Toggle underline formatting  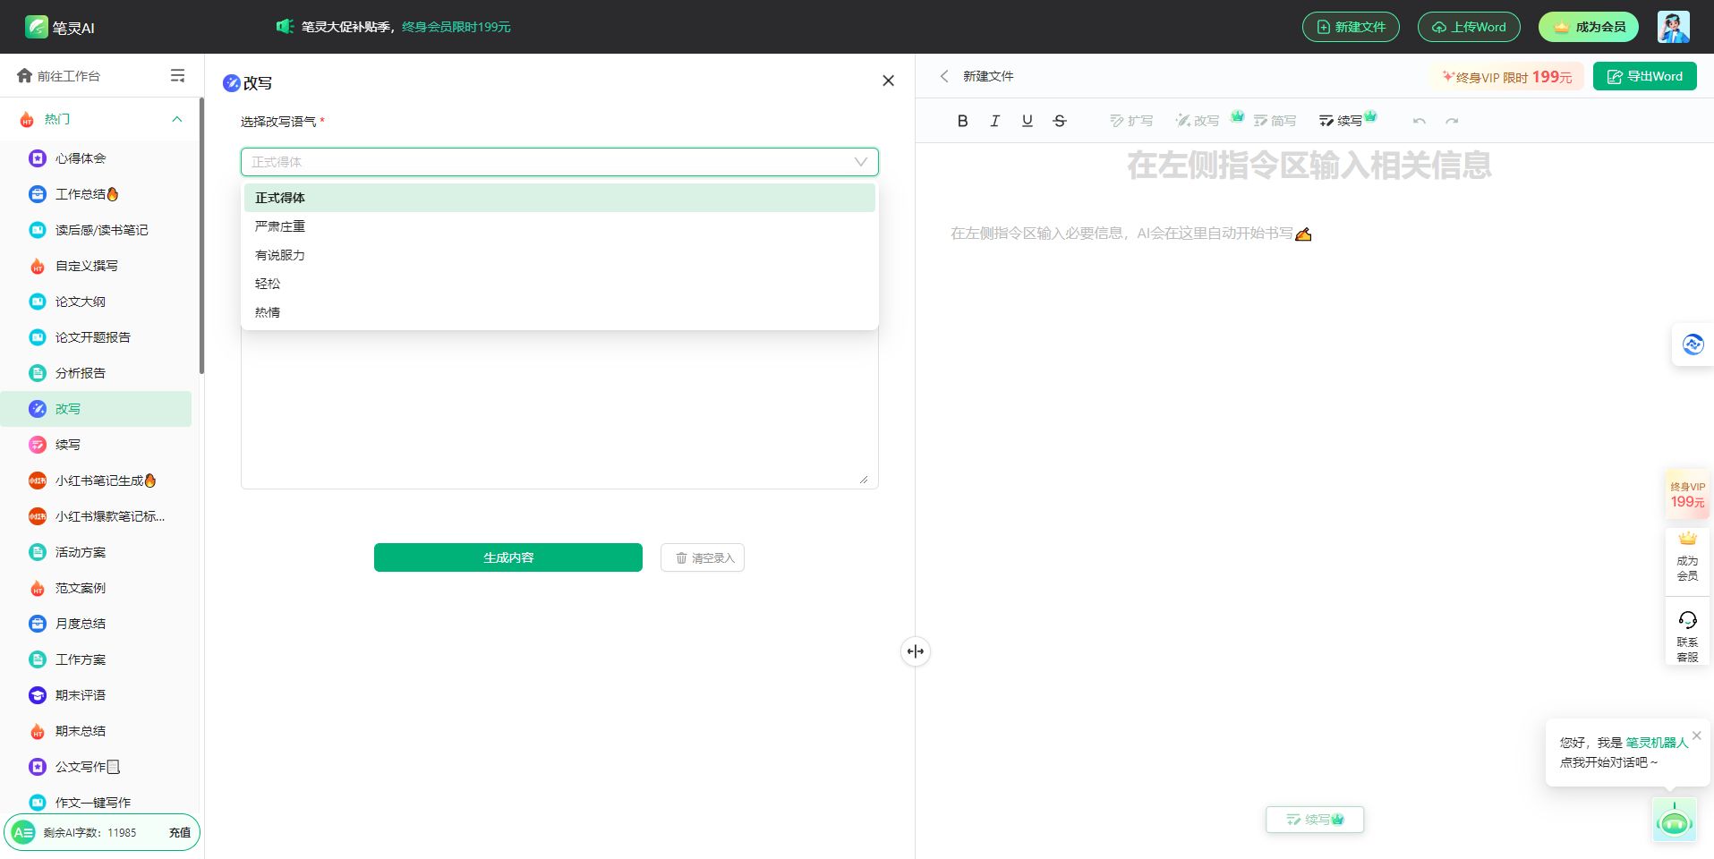pyautogui.click(x=1028, y=121)
